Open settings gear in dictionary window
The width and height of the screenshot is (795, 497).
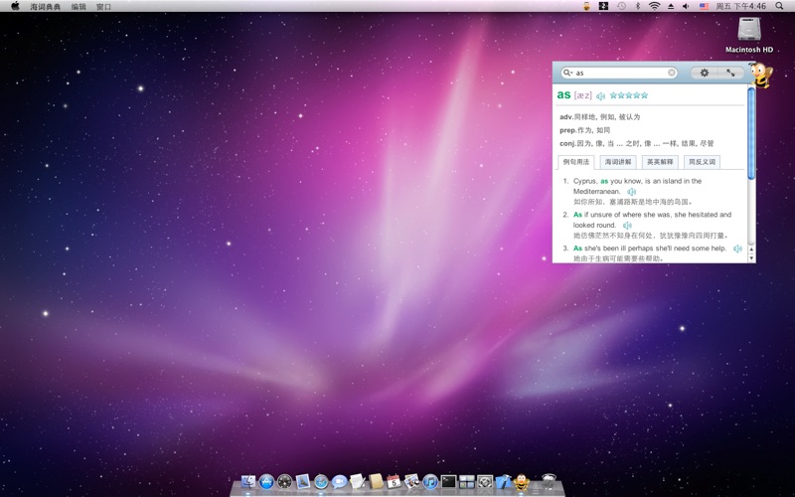(705, 73)
